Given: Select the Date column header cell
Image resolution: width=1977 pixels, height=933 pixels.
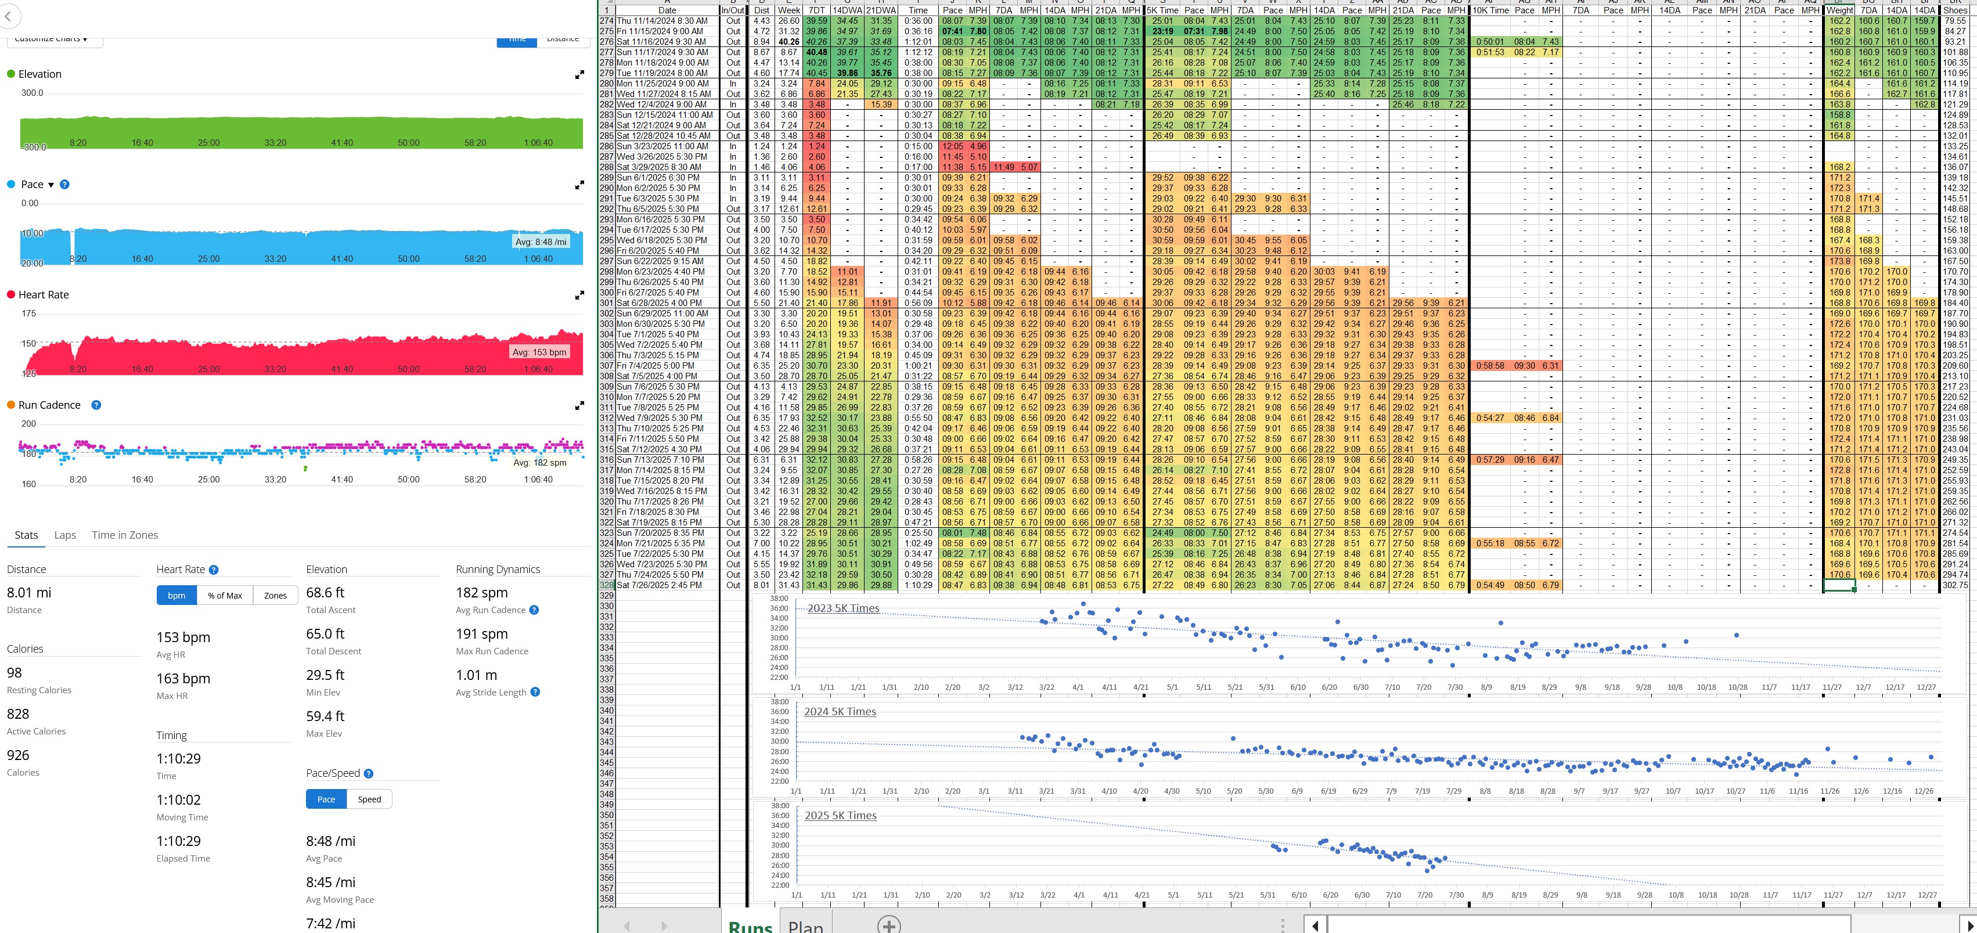Looking at the screenshot, I should 668,11.
